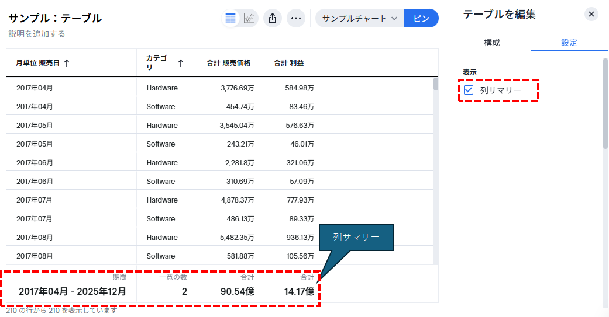
Task: Click the unique count summary value 2
Action: 184,291
